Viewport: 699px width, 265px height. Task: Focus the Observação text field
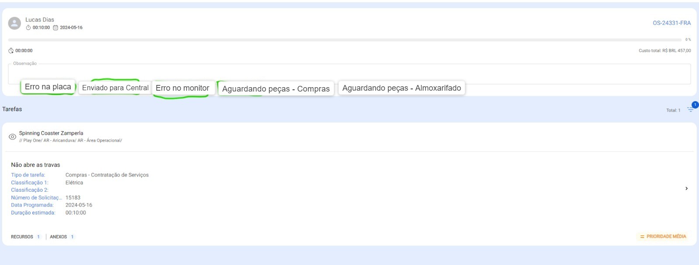click(x=349, y=72)
